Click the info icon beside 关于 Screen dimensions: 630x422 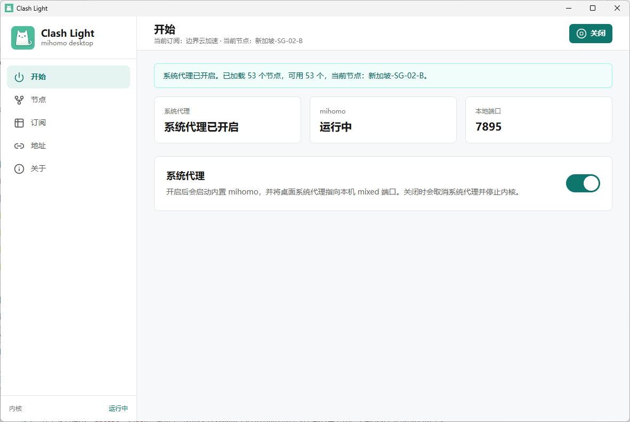[19, 168]
